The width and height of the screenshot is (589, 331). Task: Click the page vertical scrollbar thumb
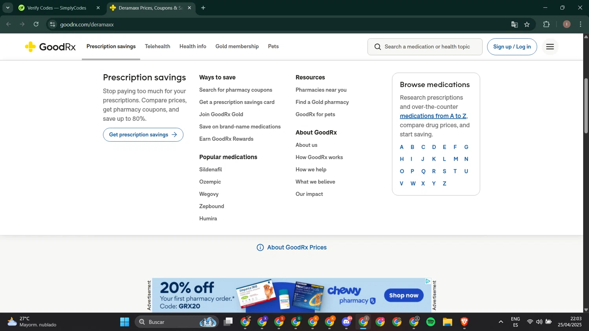coord(586,106)
